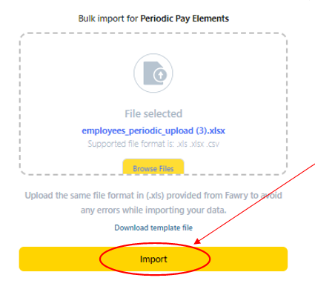
Task: Select the "Bulk import for" heading text
Action: point(108,19)
